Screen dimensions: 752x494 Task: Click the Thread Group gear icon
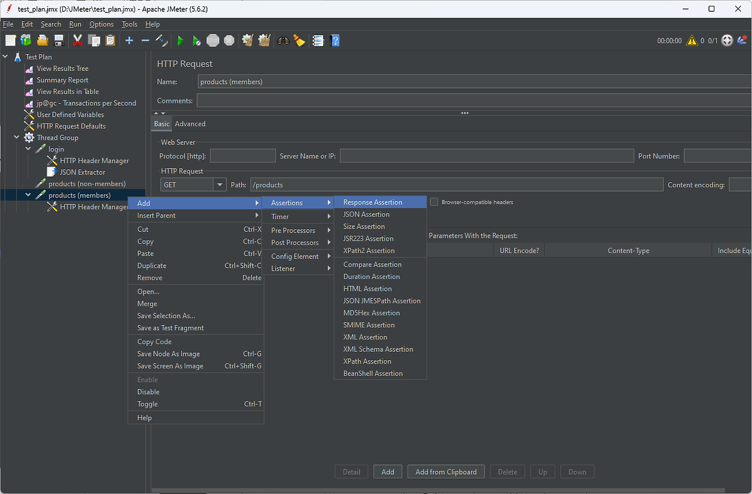pos(29,137)
